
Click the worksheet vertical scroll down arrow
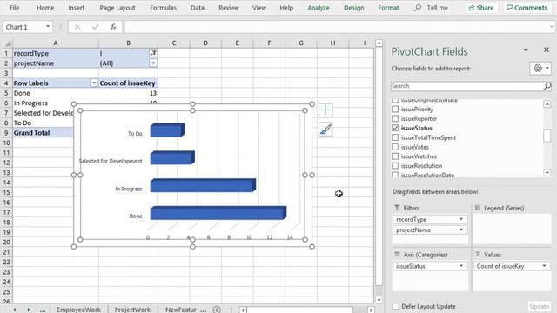coord(379,300)
